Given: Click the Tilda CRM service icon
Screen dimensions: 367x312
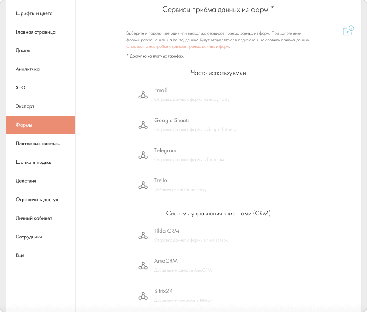Looking at the screenshot, I should [x=143, y=236].
